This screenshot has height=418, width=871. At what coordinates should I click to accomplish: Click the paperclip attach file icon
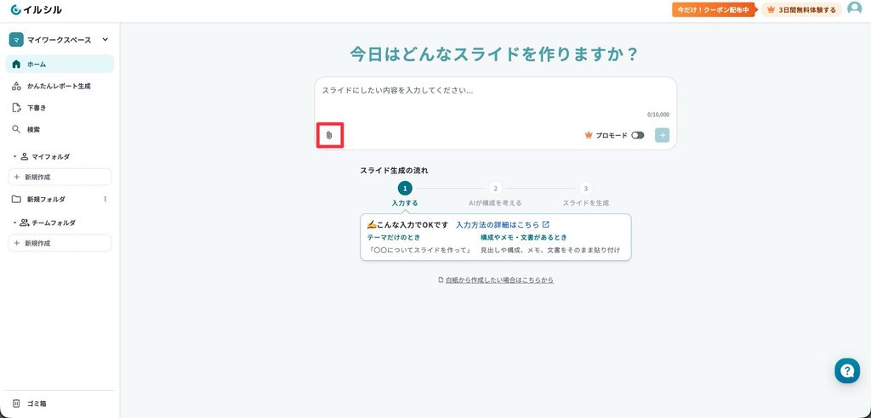[x=329, y=135]
